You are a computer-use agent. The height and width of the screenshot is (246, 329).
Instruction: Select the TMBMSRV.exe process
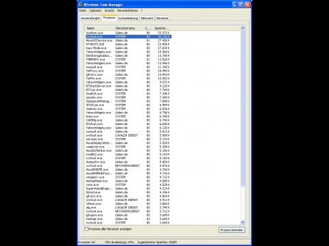128,59
